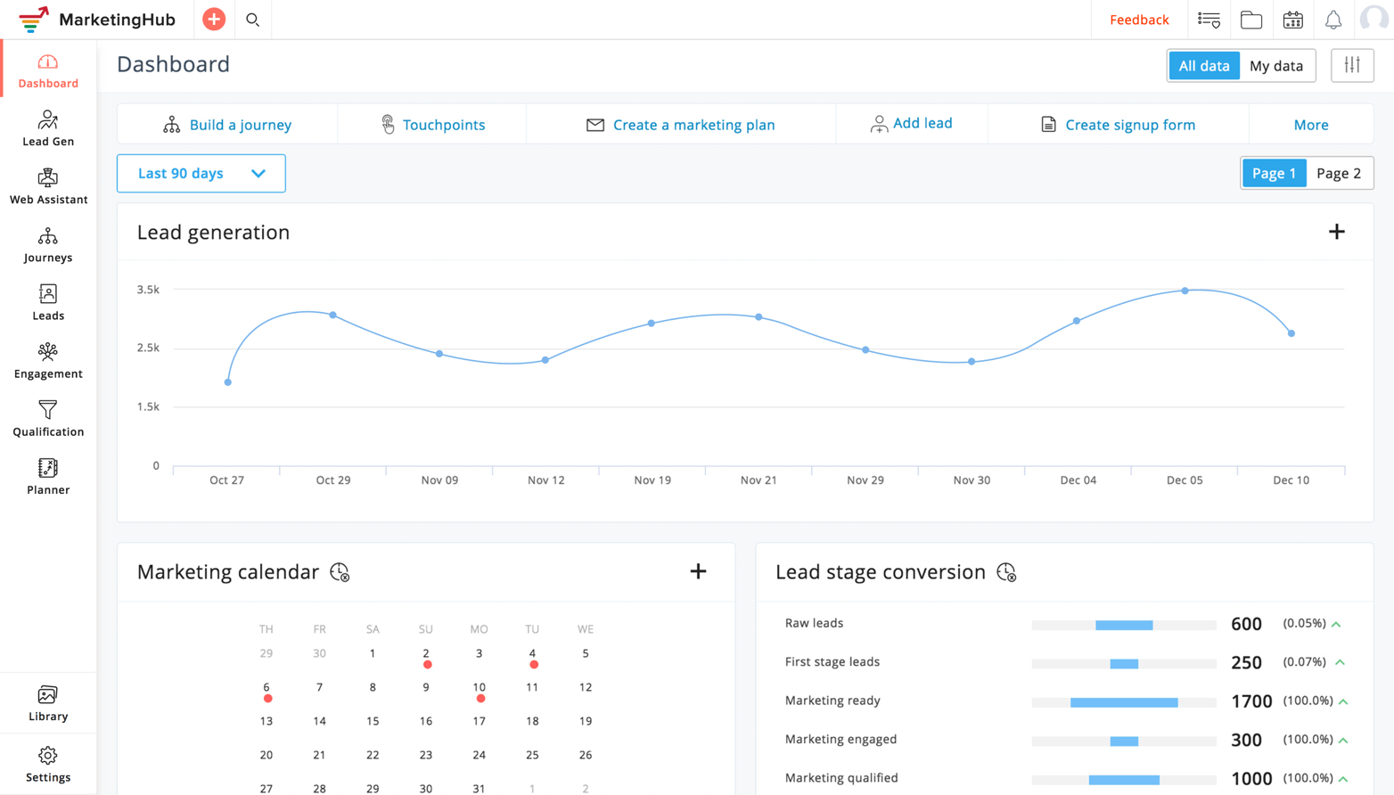
Task: Click clock icon next to Marketing calendar
Action: (x=340, y=572)
